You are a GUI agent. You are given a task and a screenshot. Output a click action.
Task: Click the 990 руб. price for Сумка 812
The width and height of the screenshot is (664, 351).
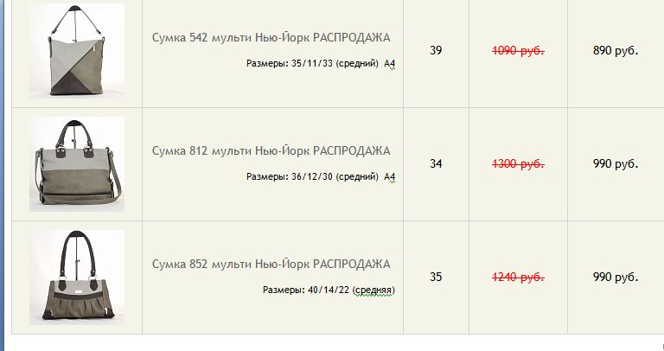pos(616,164)
